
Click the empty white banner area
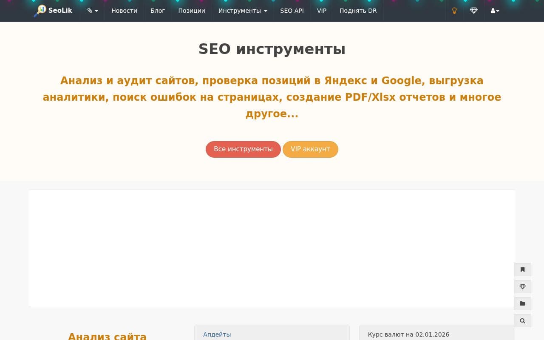pyautogui.click(x=272, y=248)
